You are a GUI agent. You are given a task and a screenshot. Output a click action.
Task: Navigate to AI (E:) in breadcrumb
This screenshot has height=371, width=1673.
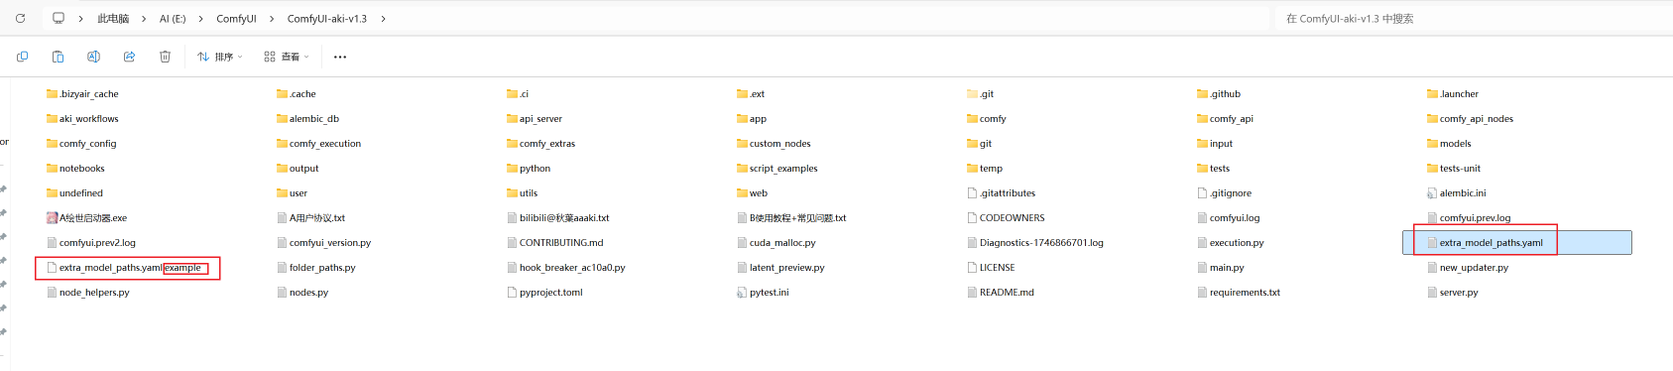(173, 18)
